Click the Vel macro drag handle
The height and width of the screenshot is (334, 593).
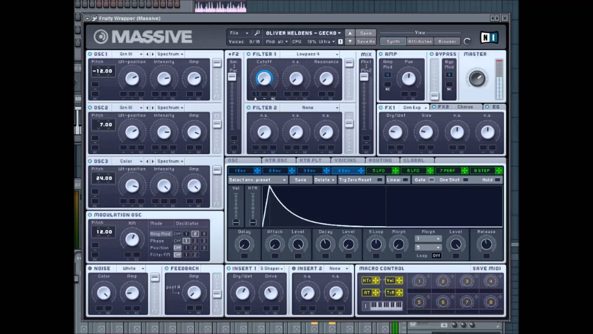pyautogui.click(x=399, y=281)
